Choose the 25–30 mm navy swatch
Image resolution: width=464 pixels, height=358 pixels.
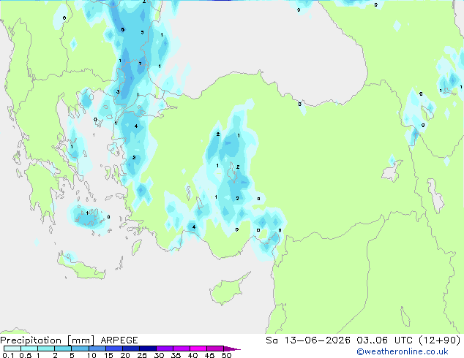pos(147,349)
